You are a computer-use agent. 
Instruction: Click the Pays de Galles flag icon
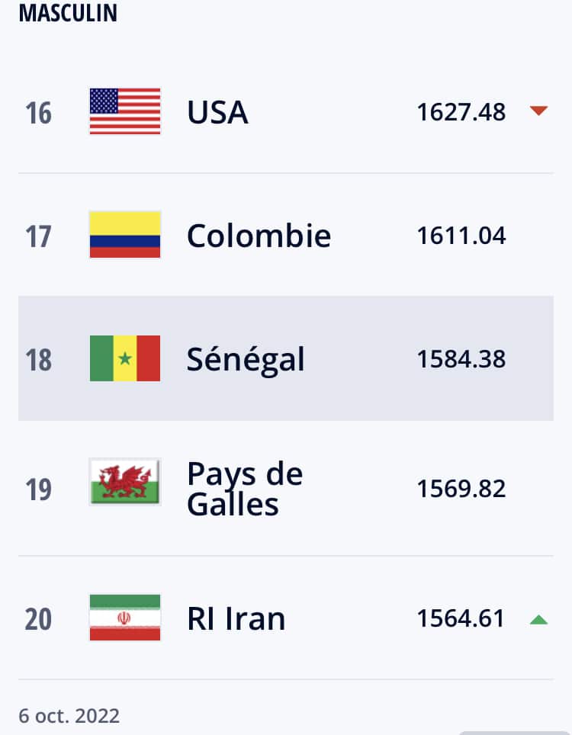tap(124, 480)
